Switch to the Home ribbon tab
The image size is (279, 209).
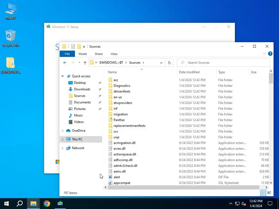[83, 54]
